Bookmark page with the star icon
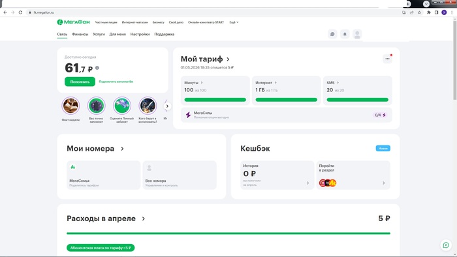 coord(419,12)
